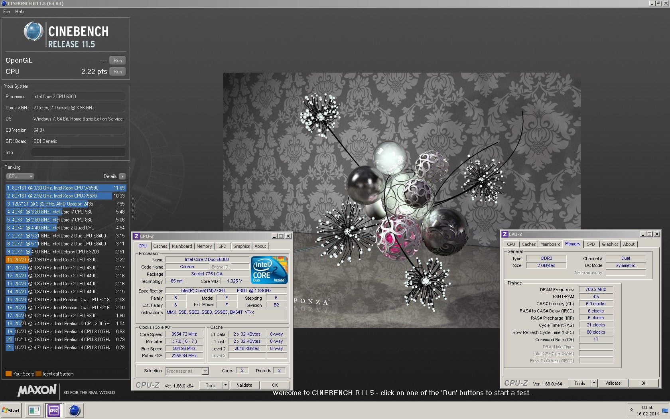The image size is (670, 419).
Task: Select ranking row Intel Xeon CPU W5590
Action: pos(66,188)
